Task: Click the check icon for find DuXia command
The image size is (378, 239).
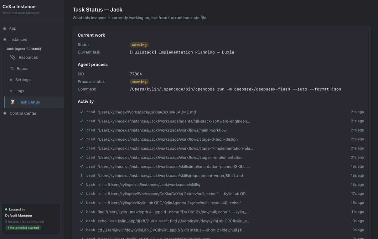Action: point(81,212)
